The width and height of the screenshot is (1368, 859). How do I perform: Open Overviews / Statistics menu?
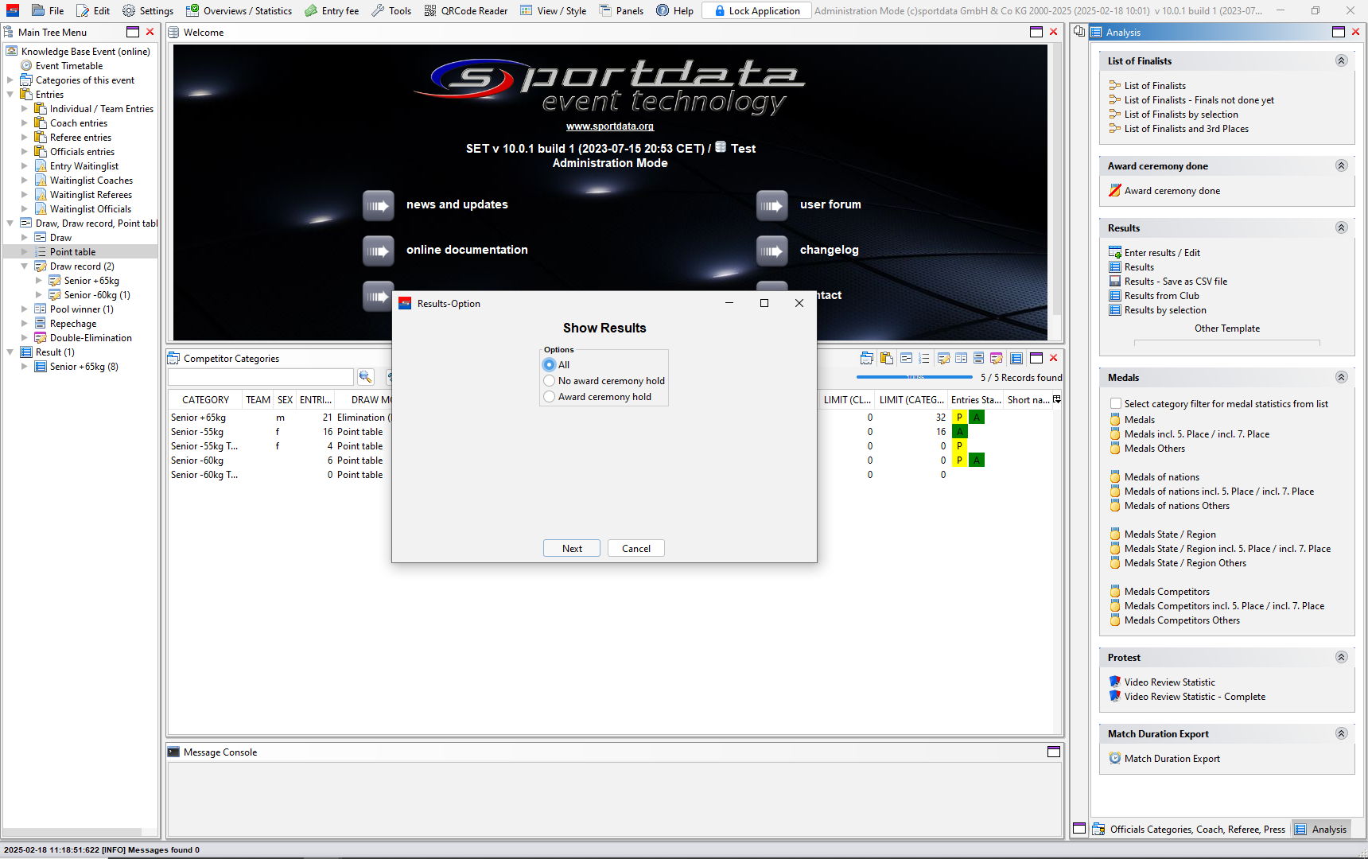click(239, 10)
